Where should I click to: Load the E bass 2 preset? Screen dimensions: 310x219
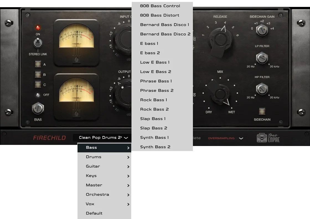point(162,53)
